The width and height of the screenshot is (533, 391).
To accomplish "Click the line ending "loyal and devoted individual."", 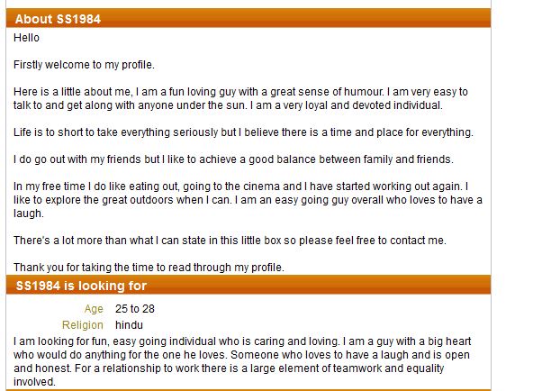I will click(228, 105).
